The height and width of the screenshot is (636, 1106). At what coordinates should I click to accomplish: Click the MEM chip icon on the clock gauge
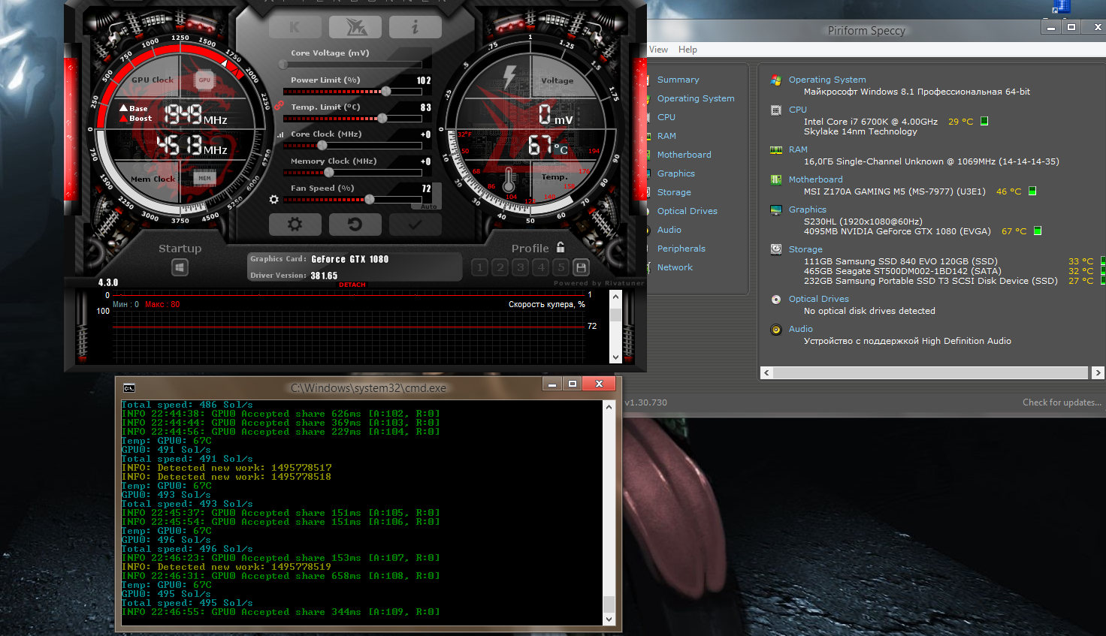click(204, 178)
